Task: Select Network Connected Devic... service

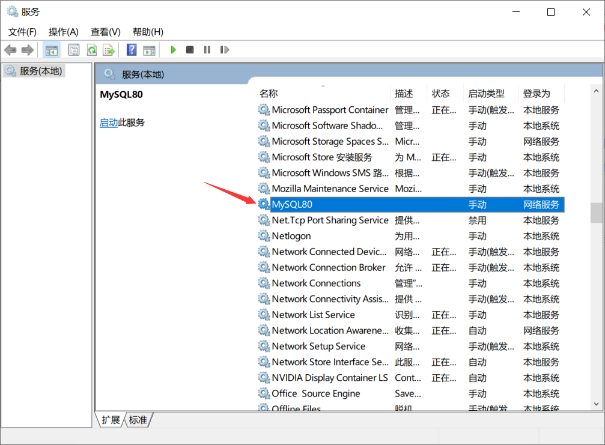Action: click(410, 252)
